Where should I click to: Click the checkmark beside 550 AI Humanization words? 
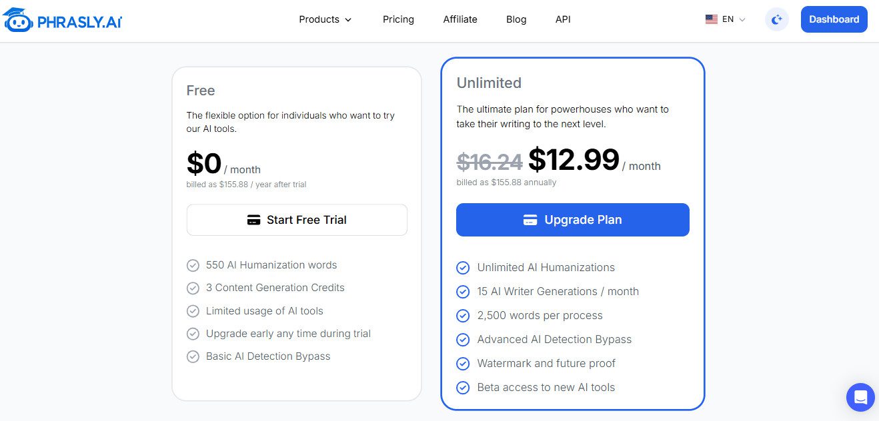tap(193, 265)
